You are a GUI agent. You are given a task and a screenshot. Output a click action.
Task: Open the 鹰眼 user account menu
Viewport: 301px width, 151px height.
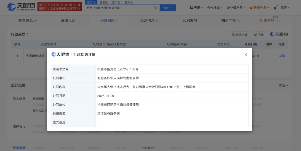(x=285, y=8)
